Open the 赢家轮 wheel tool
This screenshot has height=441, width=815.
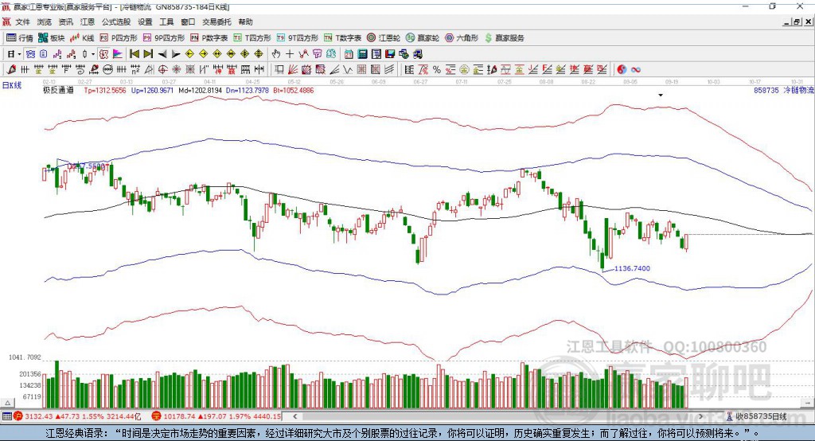click(x=422, y=38)
